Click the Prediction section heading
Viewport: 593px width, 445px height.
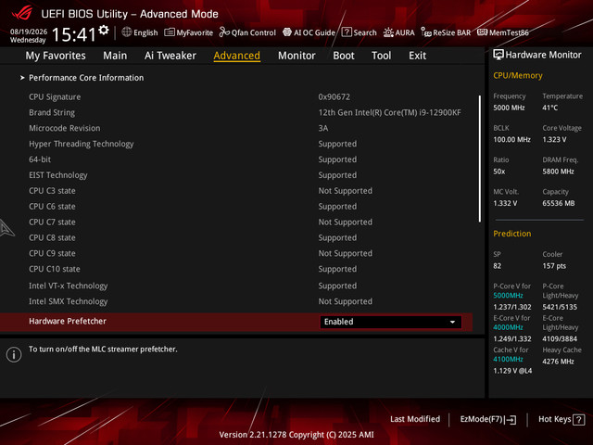tap(511, 234)
